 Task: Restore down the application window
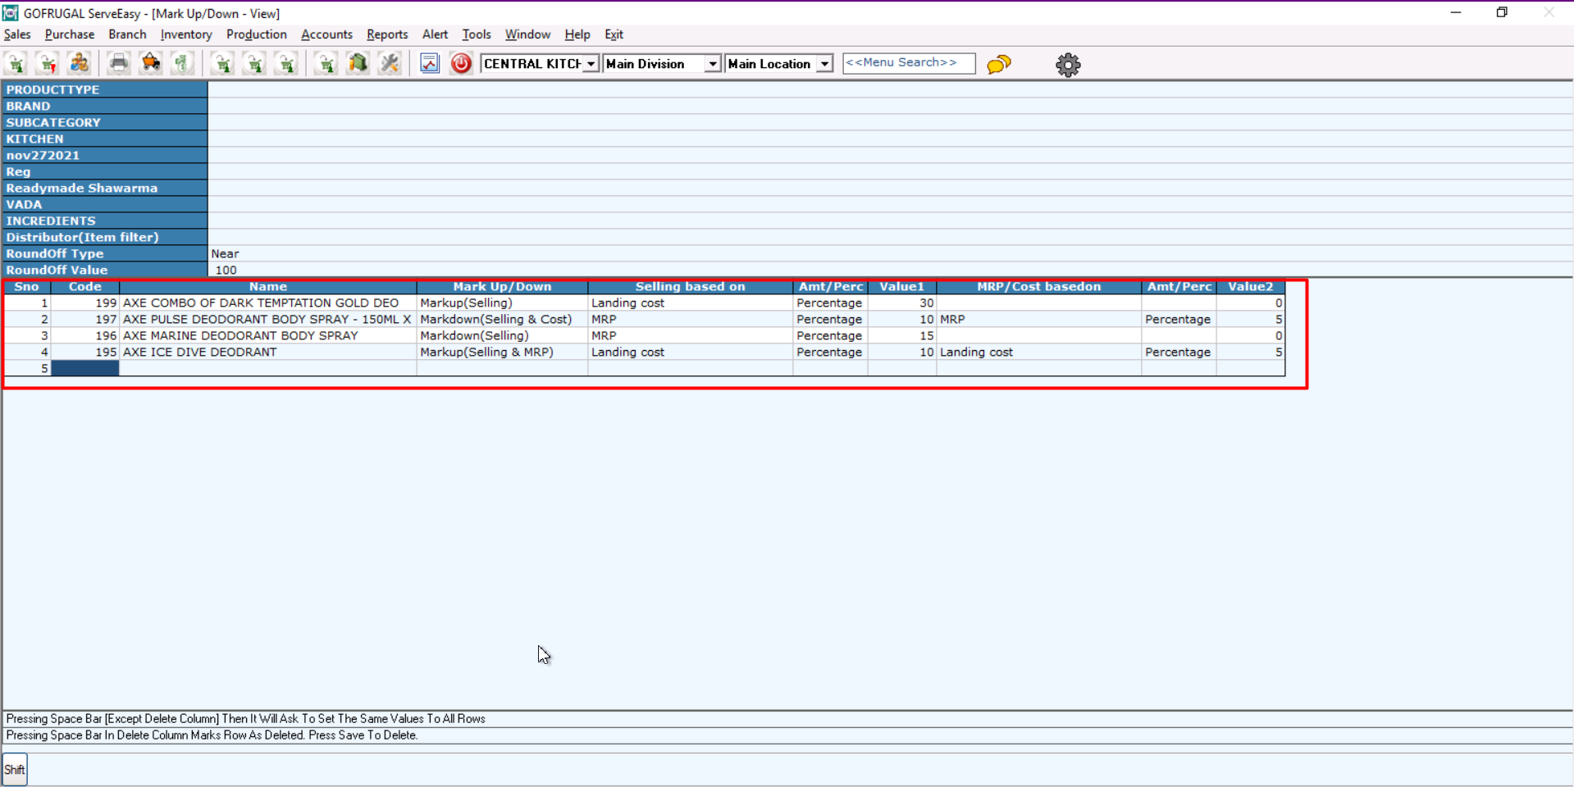coord(1502,12)
